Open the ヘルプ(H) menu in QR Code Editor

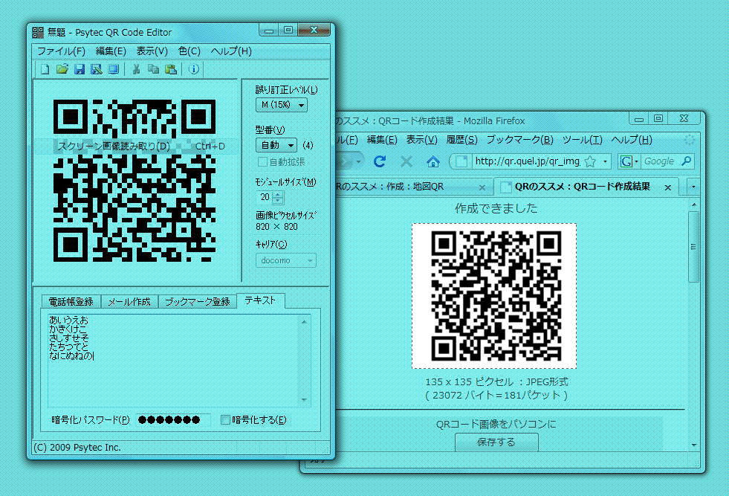231,51
